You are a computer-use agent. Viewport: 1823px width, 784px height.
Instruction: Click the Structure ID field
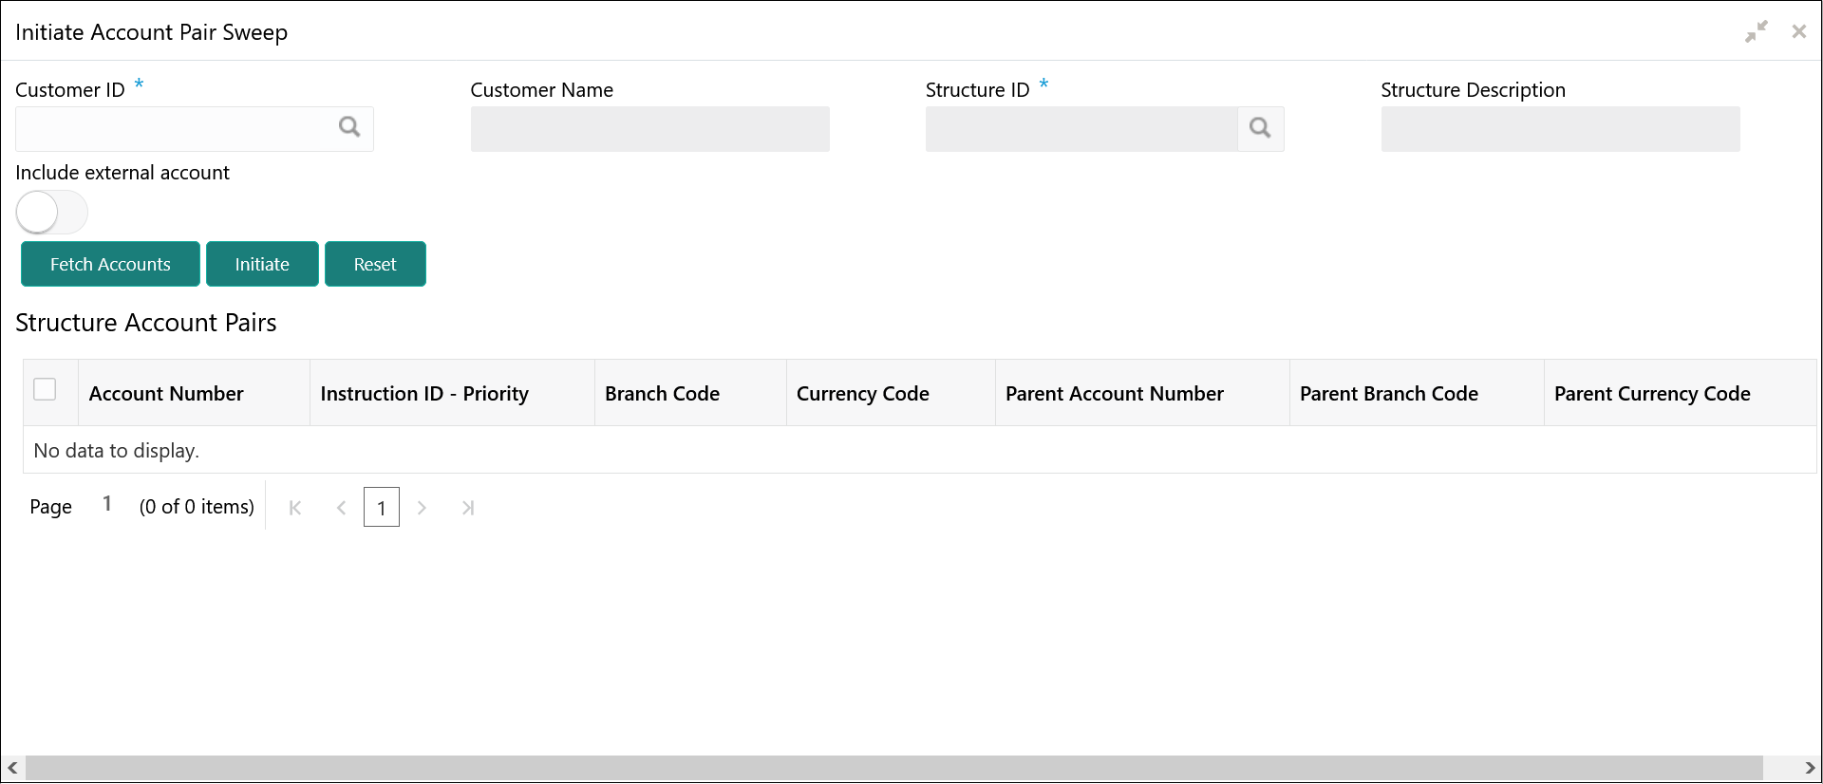click(x=1081, y=128)
